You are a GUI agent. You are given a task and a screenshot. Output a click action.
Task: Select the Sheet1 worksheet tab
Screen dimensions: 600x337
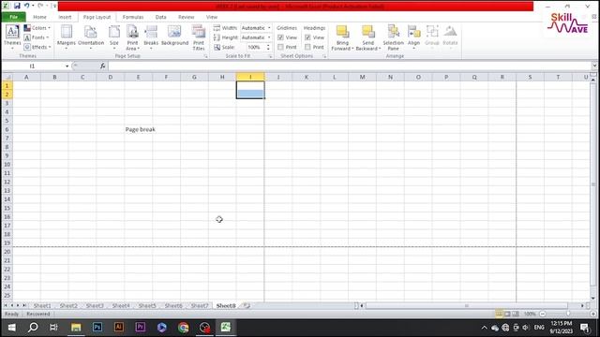(42, 306)
